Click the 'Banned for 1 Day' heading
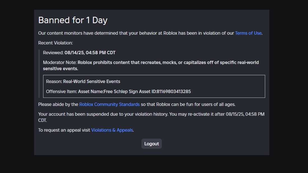The image size is (308, 173). [73, 20]
